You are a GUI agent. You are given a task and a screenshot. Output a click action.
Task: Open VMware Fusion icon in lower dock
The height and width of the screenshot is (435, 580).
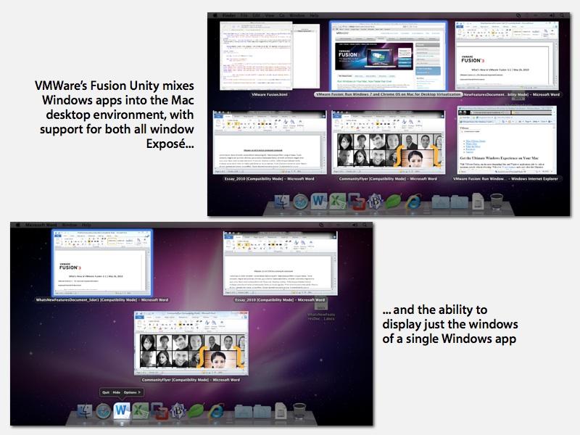[x=159, y=411]
